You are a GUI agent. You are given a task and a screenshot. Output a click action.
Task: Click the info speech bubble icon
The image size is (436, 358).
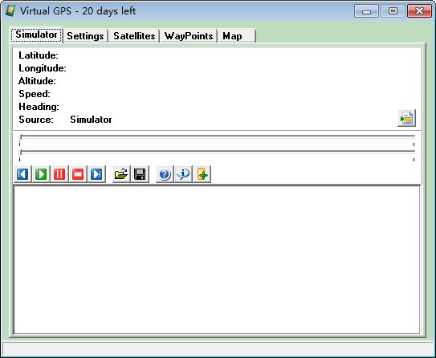183,174
